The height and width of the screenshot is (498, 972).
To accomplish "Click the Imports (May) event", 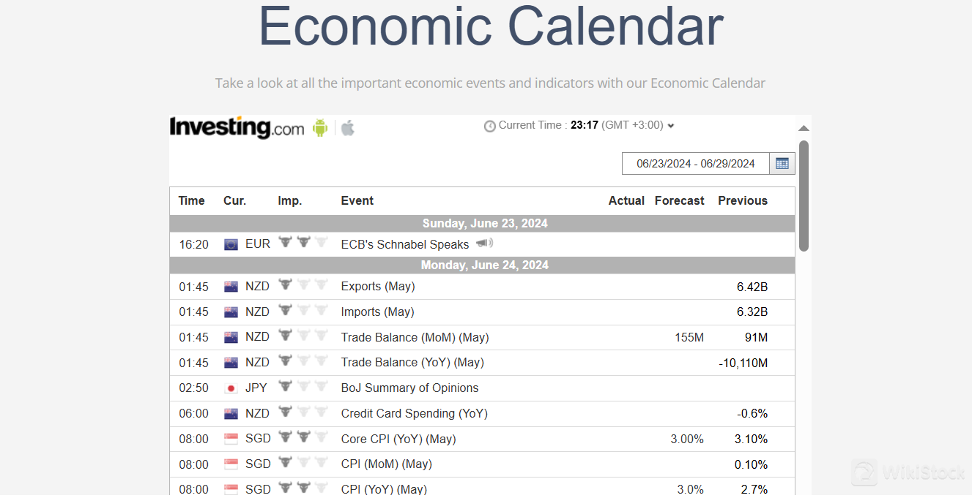I will [x=377, y=312].
